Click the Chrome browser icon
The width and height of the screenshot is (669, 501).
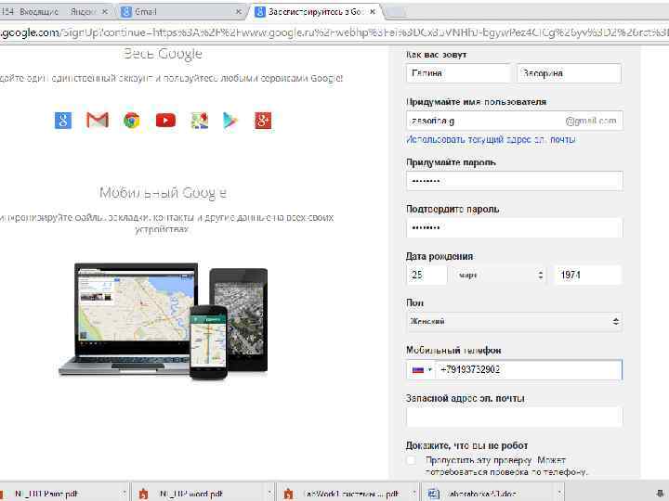coord(132,120)
